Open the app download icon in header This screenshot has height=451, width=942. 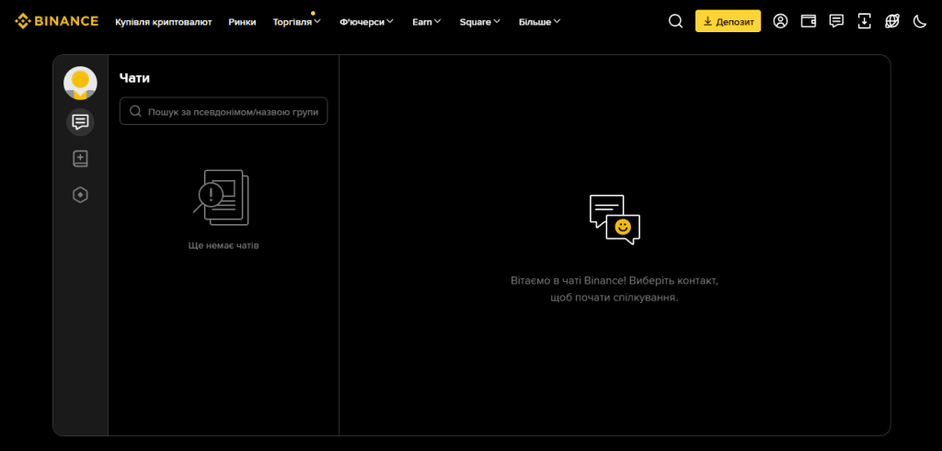864,21
